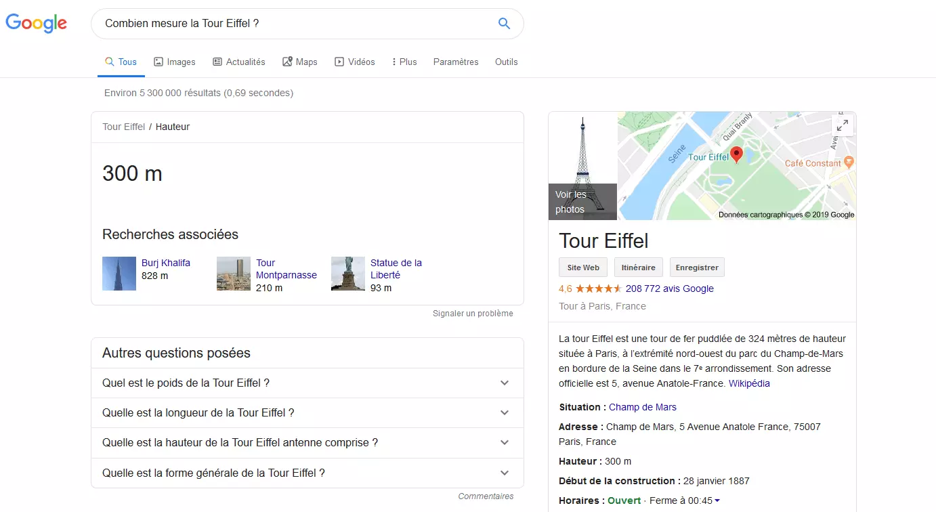This screenshot has width=936, height=512.
Task: Click the Statue de la Liberté thumbnail
Action: point(348,274)
